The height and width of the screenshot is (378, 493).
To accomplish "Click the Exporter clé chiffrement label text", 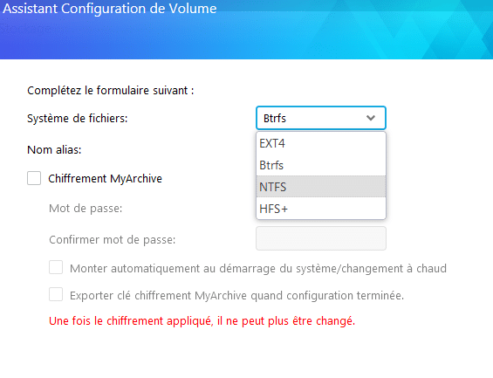I will pos(236,296).
